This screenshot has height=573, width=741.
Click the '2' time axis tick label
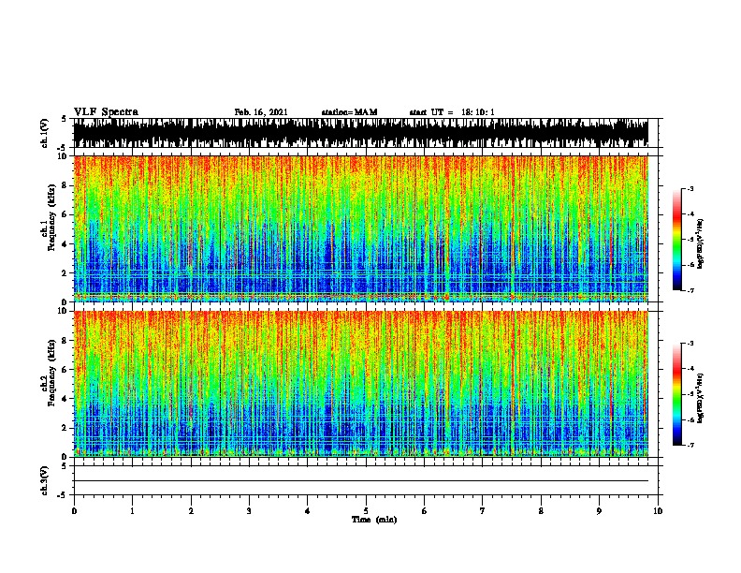(191, 510)
